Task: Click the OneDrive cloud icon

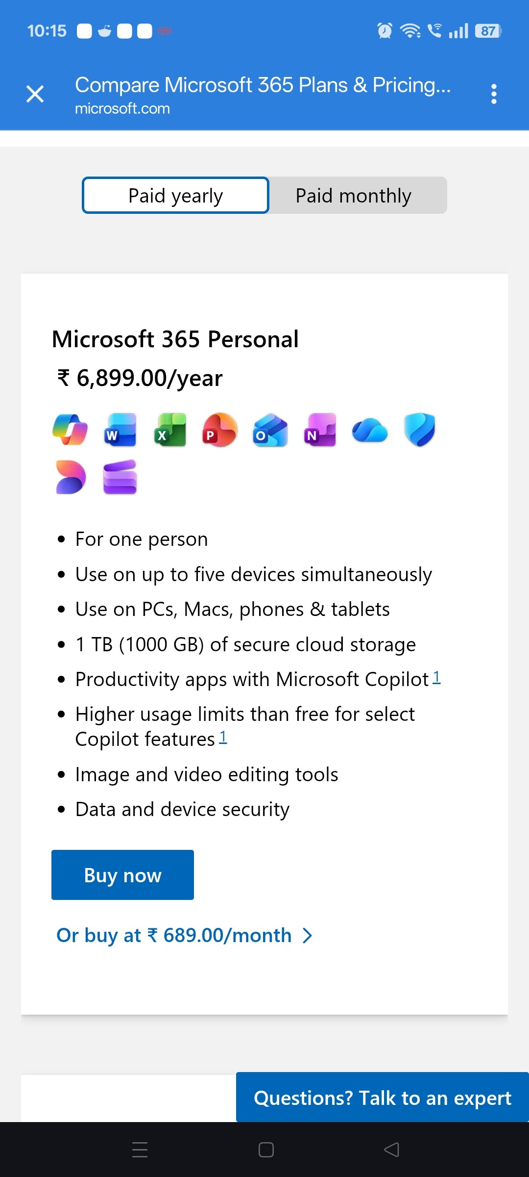Action: 370,431
